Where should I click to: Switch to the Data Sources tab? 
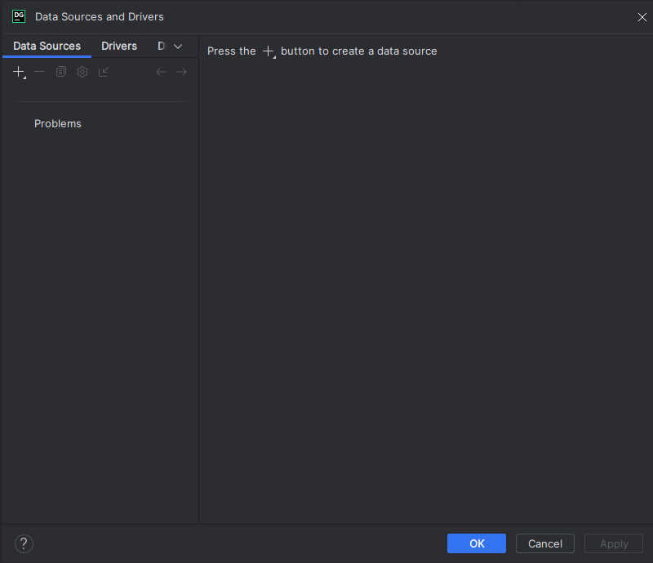pos(47,46)
